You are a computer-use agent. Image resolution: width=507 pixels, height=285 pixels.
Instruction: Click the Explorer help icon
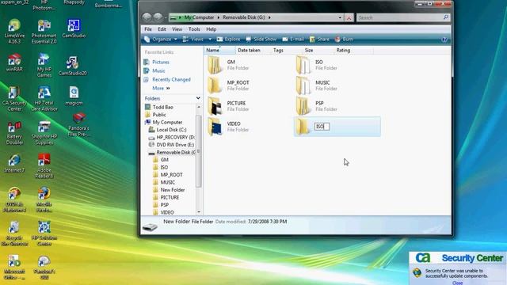[444, 40]
